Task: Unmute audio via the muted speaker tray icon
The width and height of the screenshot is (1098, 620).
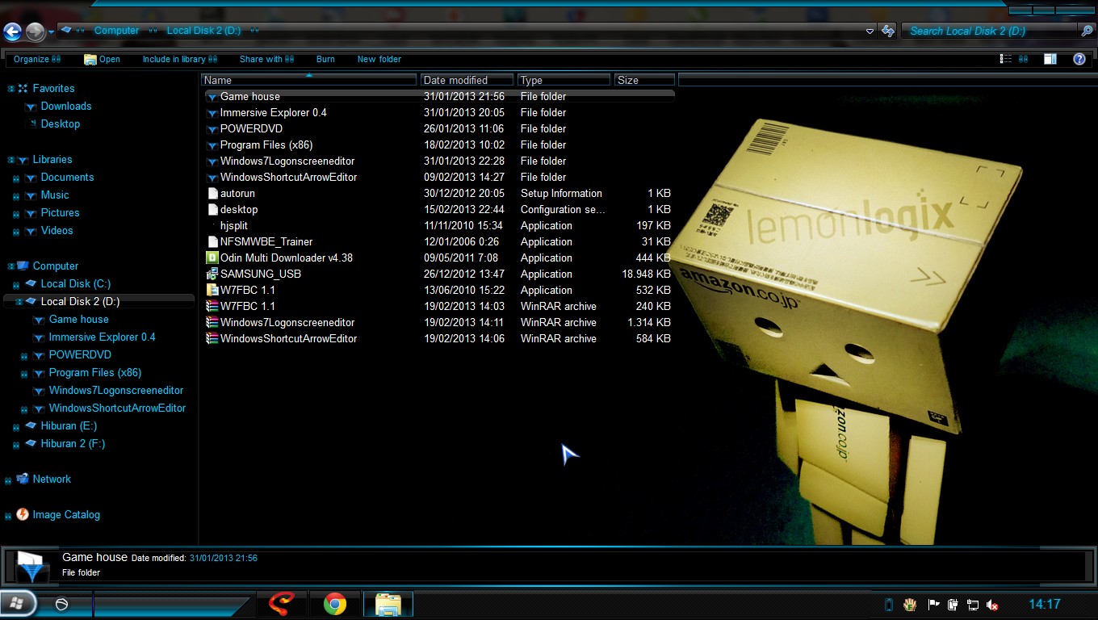Action: pyautogui.click(x=992, y=604)
